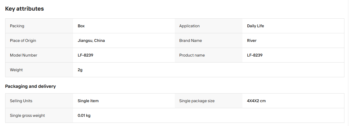
Task: Click the 0.01 kg gross weight value
Action: point(84,115)
